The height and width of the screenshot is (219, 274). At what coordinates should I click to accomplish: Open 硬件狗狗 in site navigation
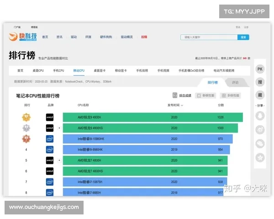106,37
